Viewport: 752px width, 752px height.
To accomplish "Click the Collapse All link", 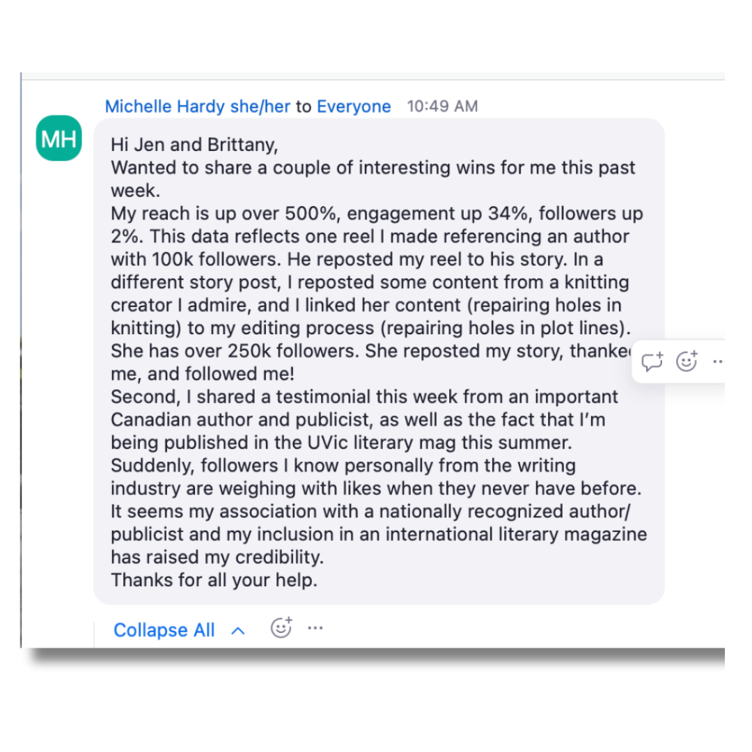I will [x=164, y=630].
